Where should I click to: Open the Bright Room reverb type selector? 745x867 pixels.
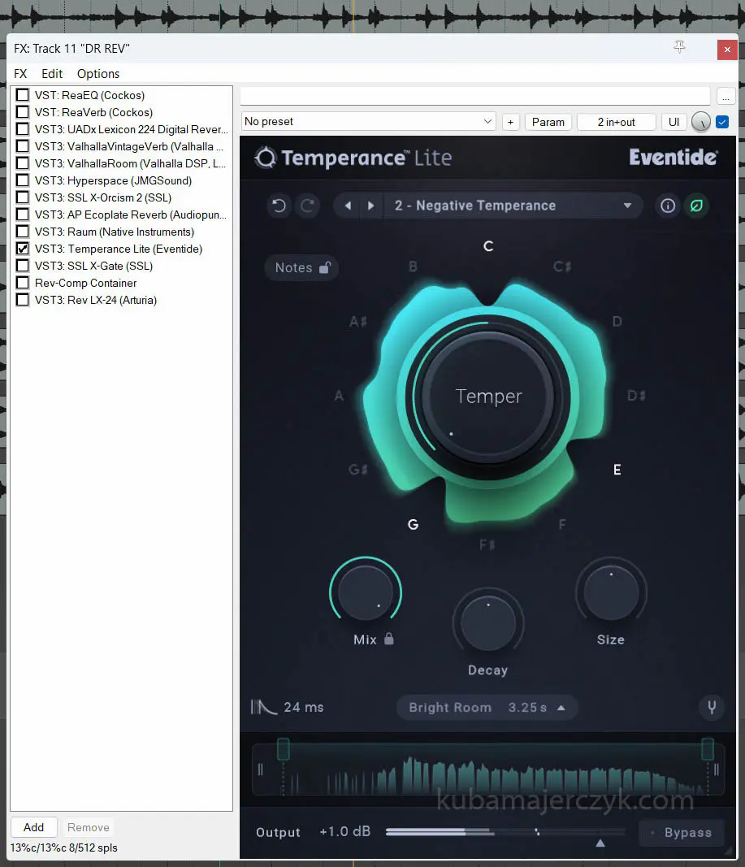click(x=487, y=707)
